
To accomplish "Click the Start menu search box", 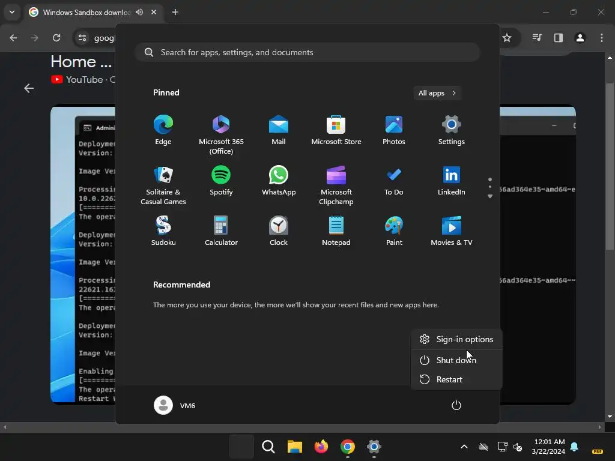I will (307, 52).
